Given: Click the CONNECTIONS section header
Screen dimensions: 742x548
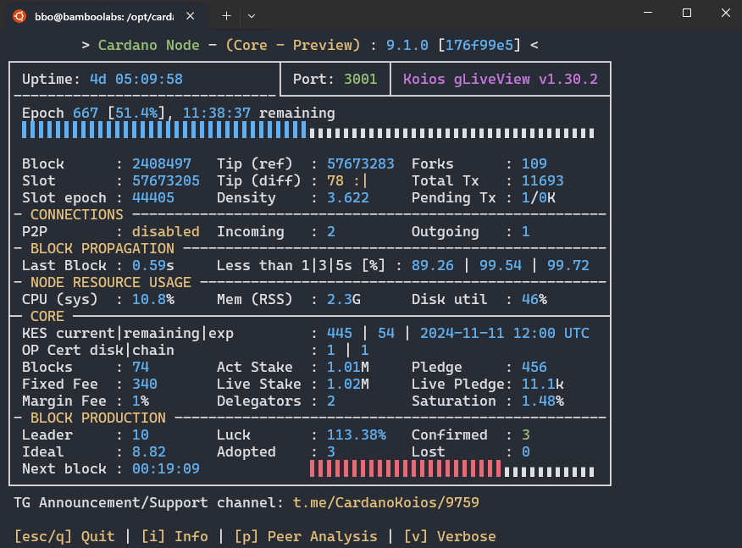Looking at the screenshot, I should (77, 215).
